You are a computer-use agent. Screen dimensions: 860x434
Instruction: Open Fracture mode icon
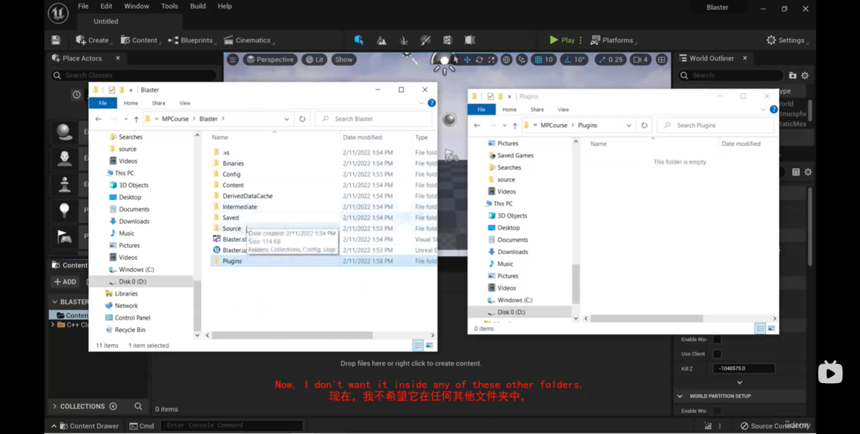click(x=447, y=40)
